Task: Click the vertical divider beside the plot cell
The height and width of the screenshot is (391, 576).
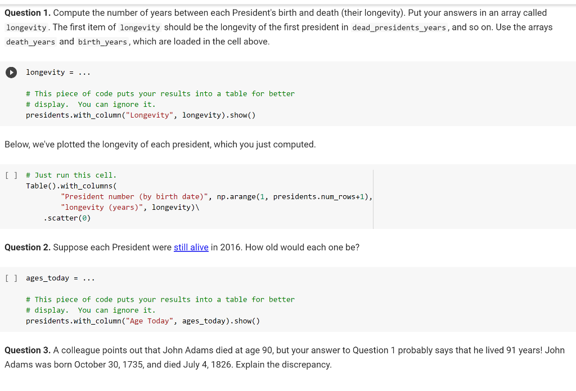Action: pos(373,196)
